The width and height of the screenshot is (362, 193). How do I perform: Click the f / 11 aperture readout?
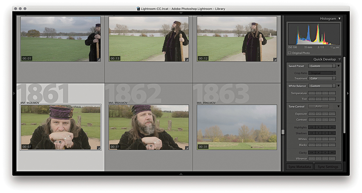tap(321, 47)
